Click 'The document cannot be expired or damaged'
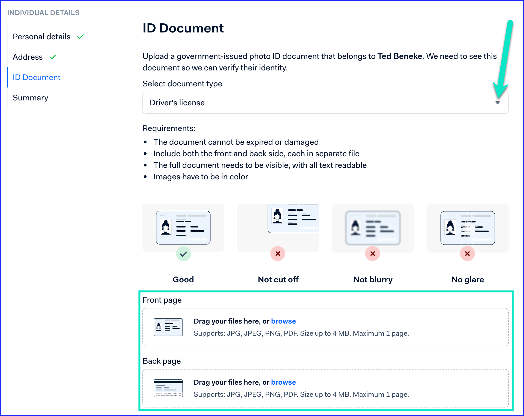The width and height of the screenshot is (524, 416). point(236,142)
